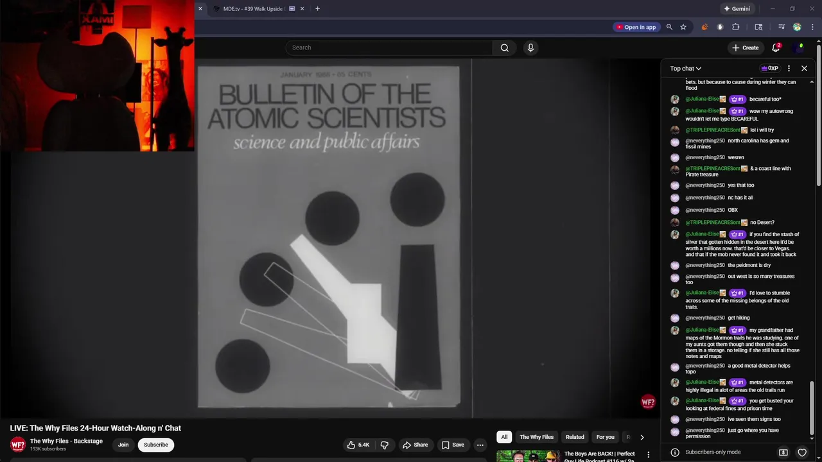Image resolution: width=822 pixels, height=462 pixels.
Task: Open Chrome media controls icon
Action: [x=782, y=27]
